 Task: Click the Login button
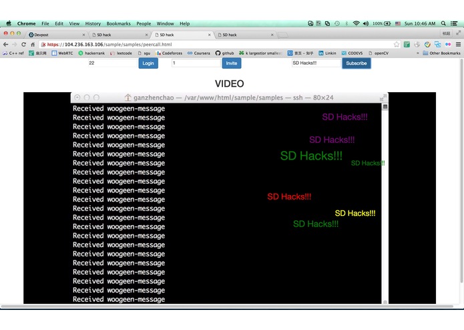click(x=148, y=63)
